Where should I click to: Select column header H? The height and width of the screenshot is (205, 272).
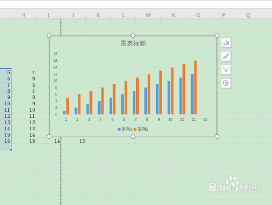[x=23, y=15]
